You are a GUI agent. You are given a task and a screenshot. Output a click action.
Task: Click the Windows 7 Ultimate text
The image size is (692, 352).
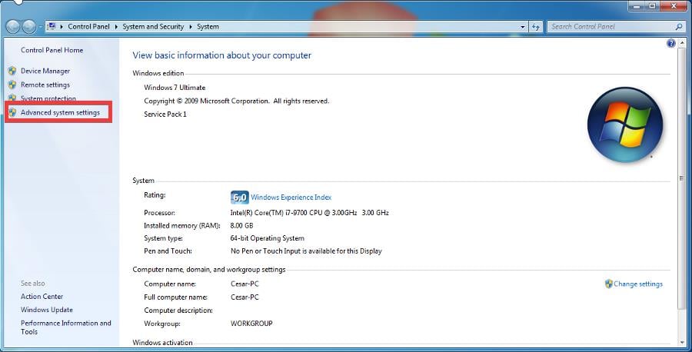point(175,88)
